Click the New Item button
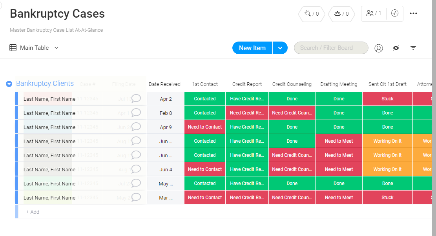The image size is (436, 236). click(252, 48)
